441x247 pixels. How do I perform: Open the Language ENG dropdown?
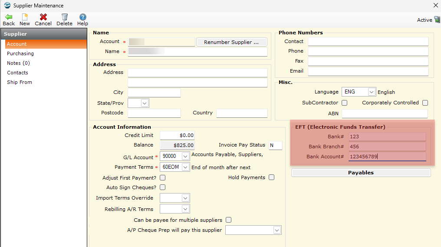pyautogui.click(x=372, y=92)
